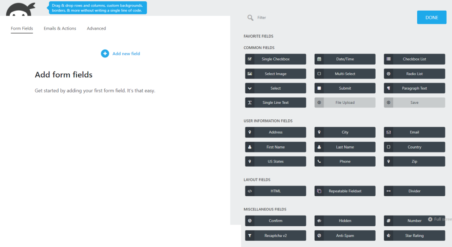Click the Hidden eye-slash icon
Image resolution: width=452 pixels, height=247 pixels.
(x=319, y=221)
